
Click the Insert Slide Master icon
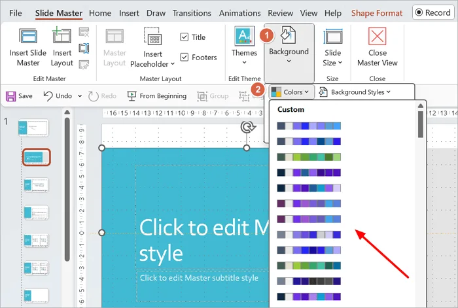28,36
